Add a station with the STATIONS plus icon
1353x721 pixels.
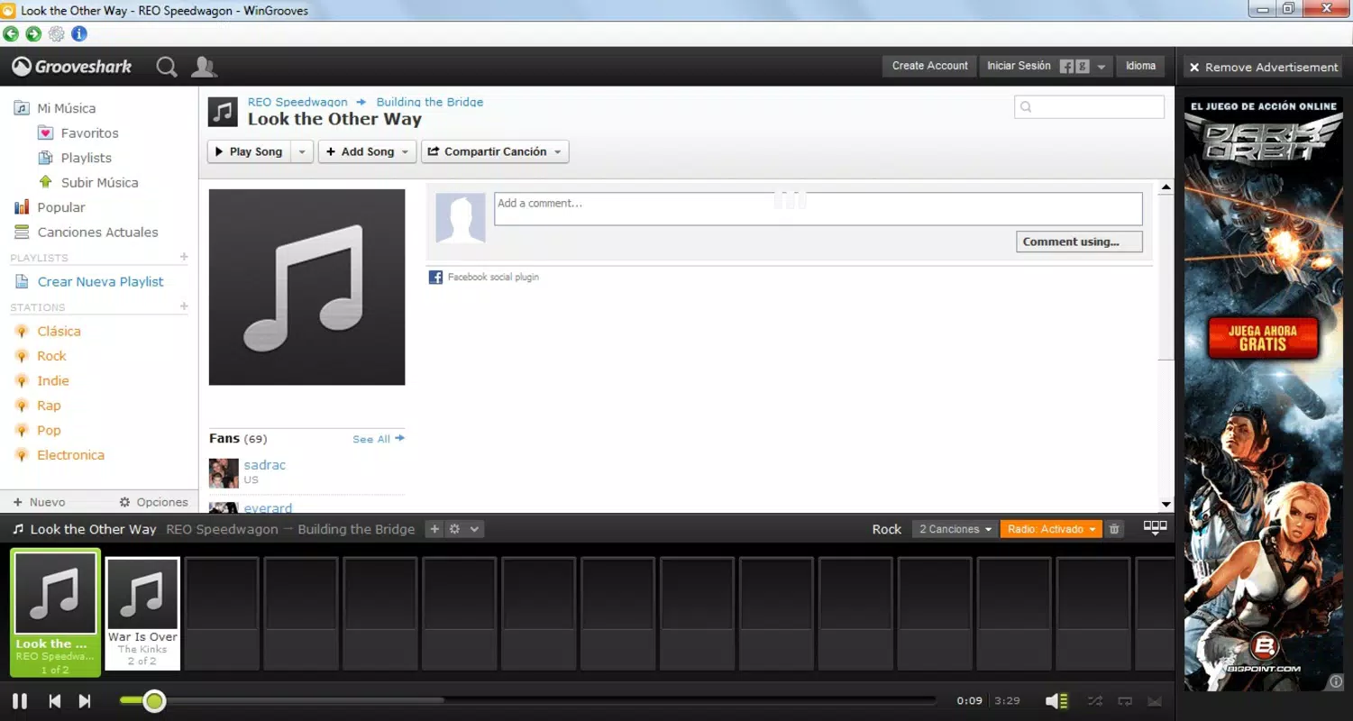click(x=184, y=306)
